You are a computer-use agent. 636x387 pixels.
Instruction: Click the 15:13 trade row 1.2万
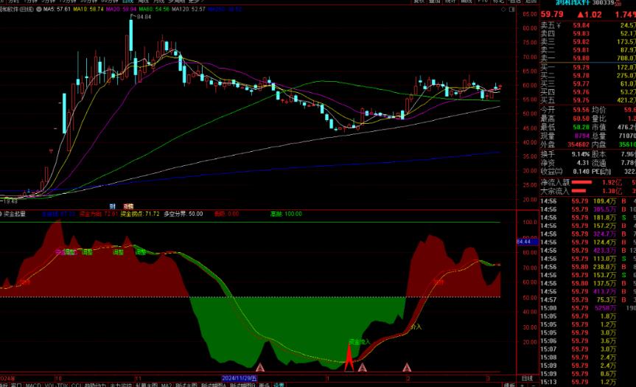[588, 382]
